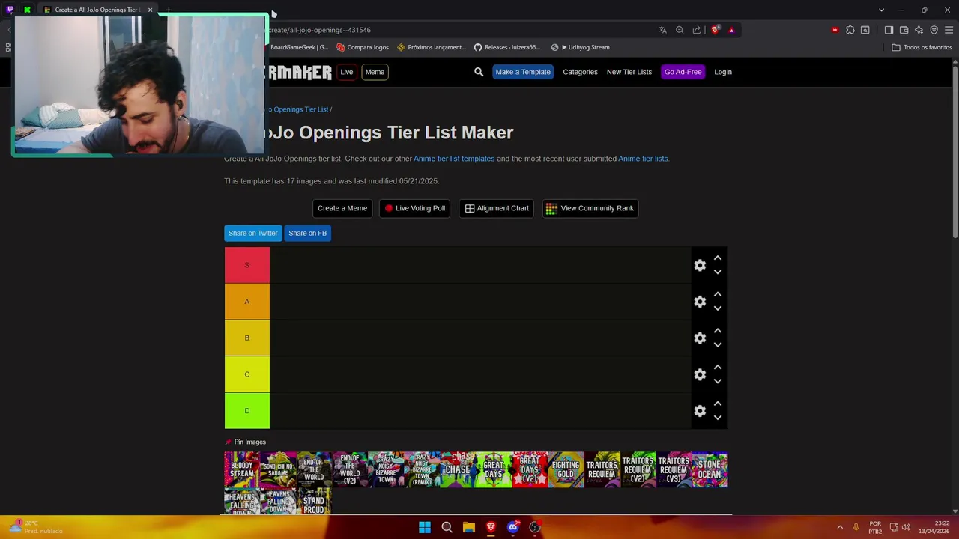Select the Chase image
Screen dimensions: 959x539
(458, 469)
